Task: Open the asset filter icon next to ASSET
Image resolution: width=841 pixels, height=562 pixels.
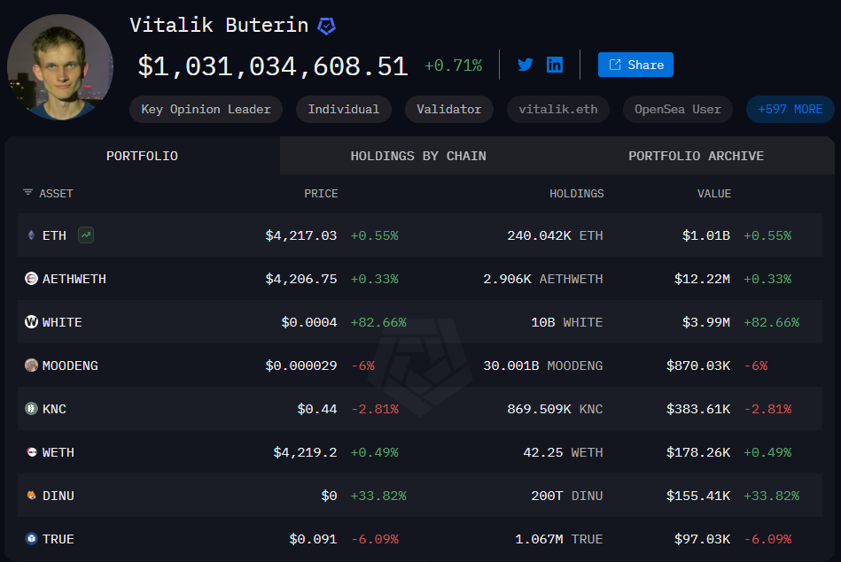Action: (x=27, y=193)
